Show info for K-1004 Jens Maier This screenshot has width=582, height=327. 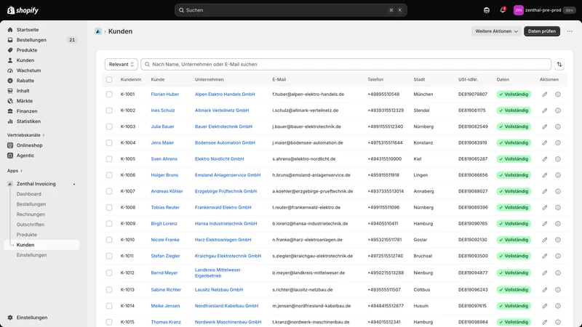558,142
